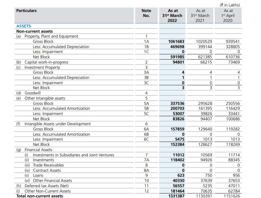Screen dimensions: 261x198
Task: Click the 'Goodwill' row label
Action: 32,93
